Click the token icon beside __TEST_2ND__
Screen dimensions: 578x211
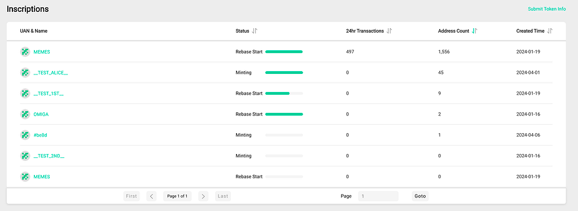pyautogui.click(x=25, y=156)
